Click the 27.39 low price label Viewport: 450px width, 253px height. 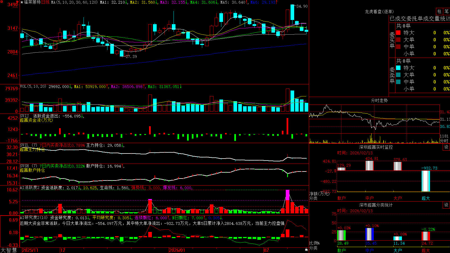click(131, 57)
